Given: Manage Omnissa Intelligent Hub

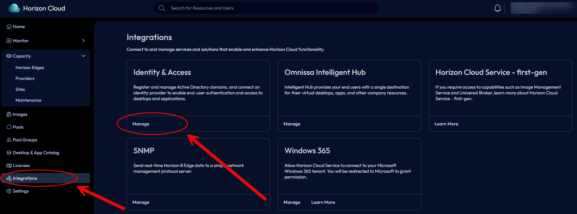Looking at the screenshot, I should click(292, 124).
